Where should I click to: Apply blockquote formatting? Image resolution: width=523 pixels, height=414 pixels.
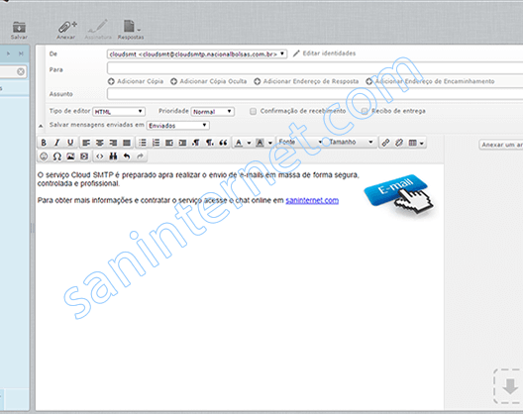223,143
